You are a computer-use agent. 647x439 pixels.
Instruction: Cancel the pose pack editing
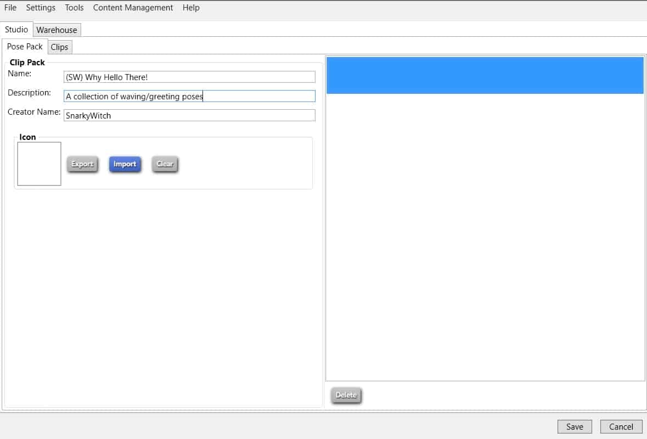(x=621, y=426)
